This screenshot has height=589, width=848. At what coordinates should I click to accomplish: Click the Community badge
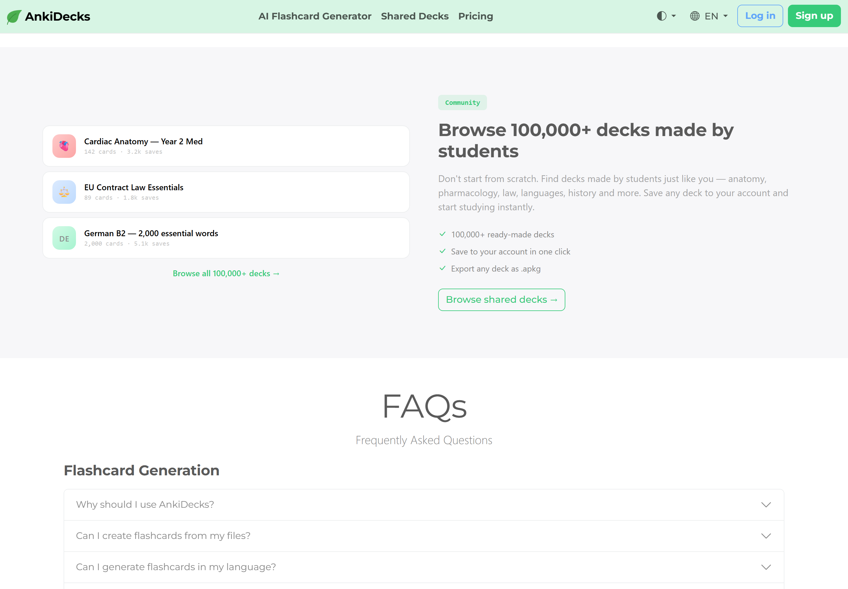(462, 102)
